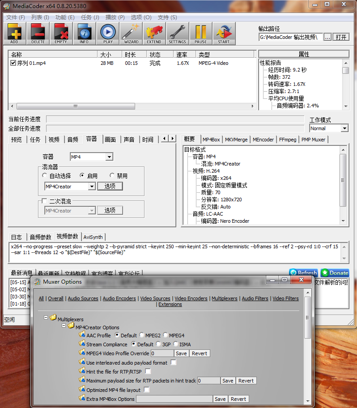Screen dimensions: 357x408
Task: Switch to the FFmpeg tab
Action: coord(288,140)
